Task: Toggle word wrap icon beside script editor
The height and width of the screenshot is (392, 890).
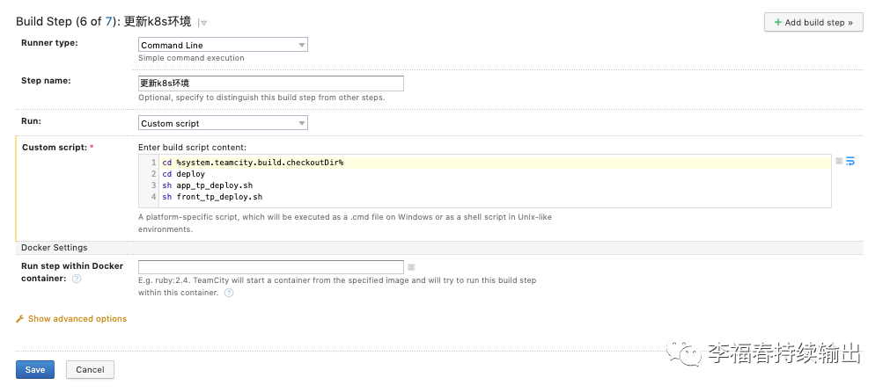Action: [850, 162]
